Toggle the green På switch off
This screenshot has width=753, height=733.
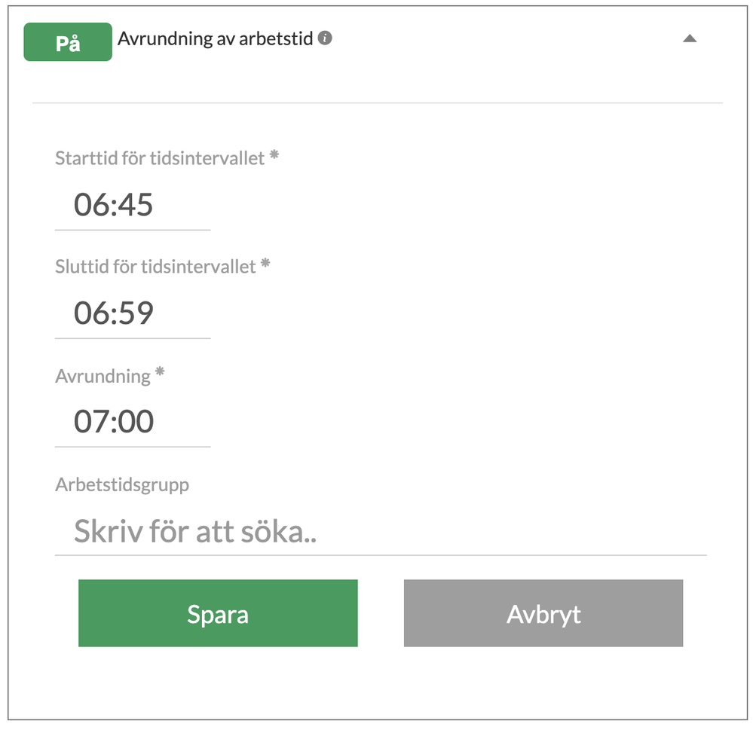[68, 43]
